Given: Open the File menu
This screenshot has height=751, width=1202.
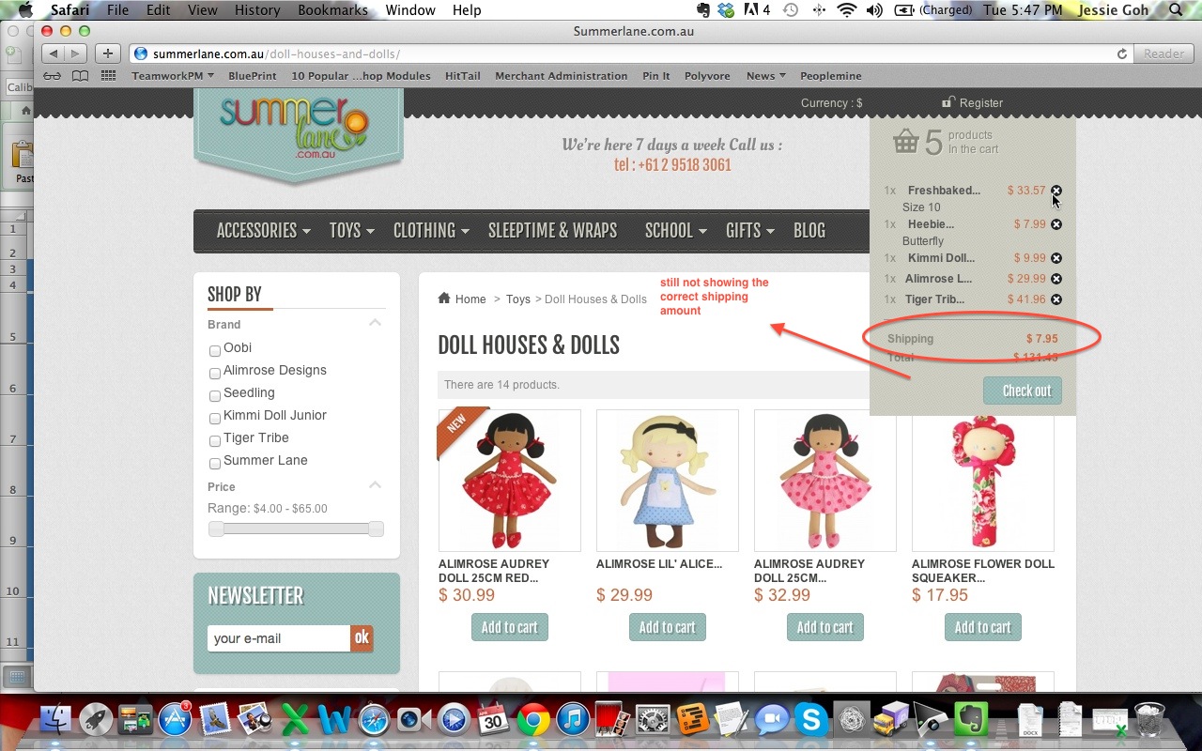Looking at the screenshot, I should (x=117, y=10).
